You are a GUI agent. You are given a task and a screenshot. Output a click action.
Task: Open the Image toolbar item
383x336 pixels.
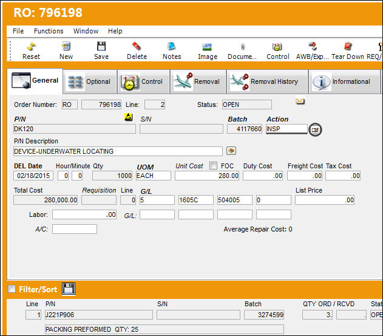(x=208, y=51)
